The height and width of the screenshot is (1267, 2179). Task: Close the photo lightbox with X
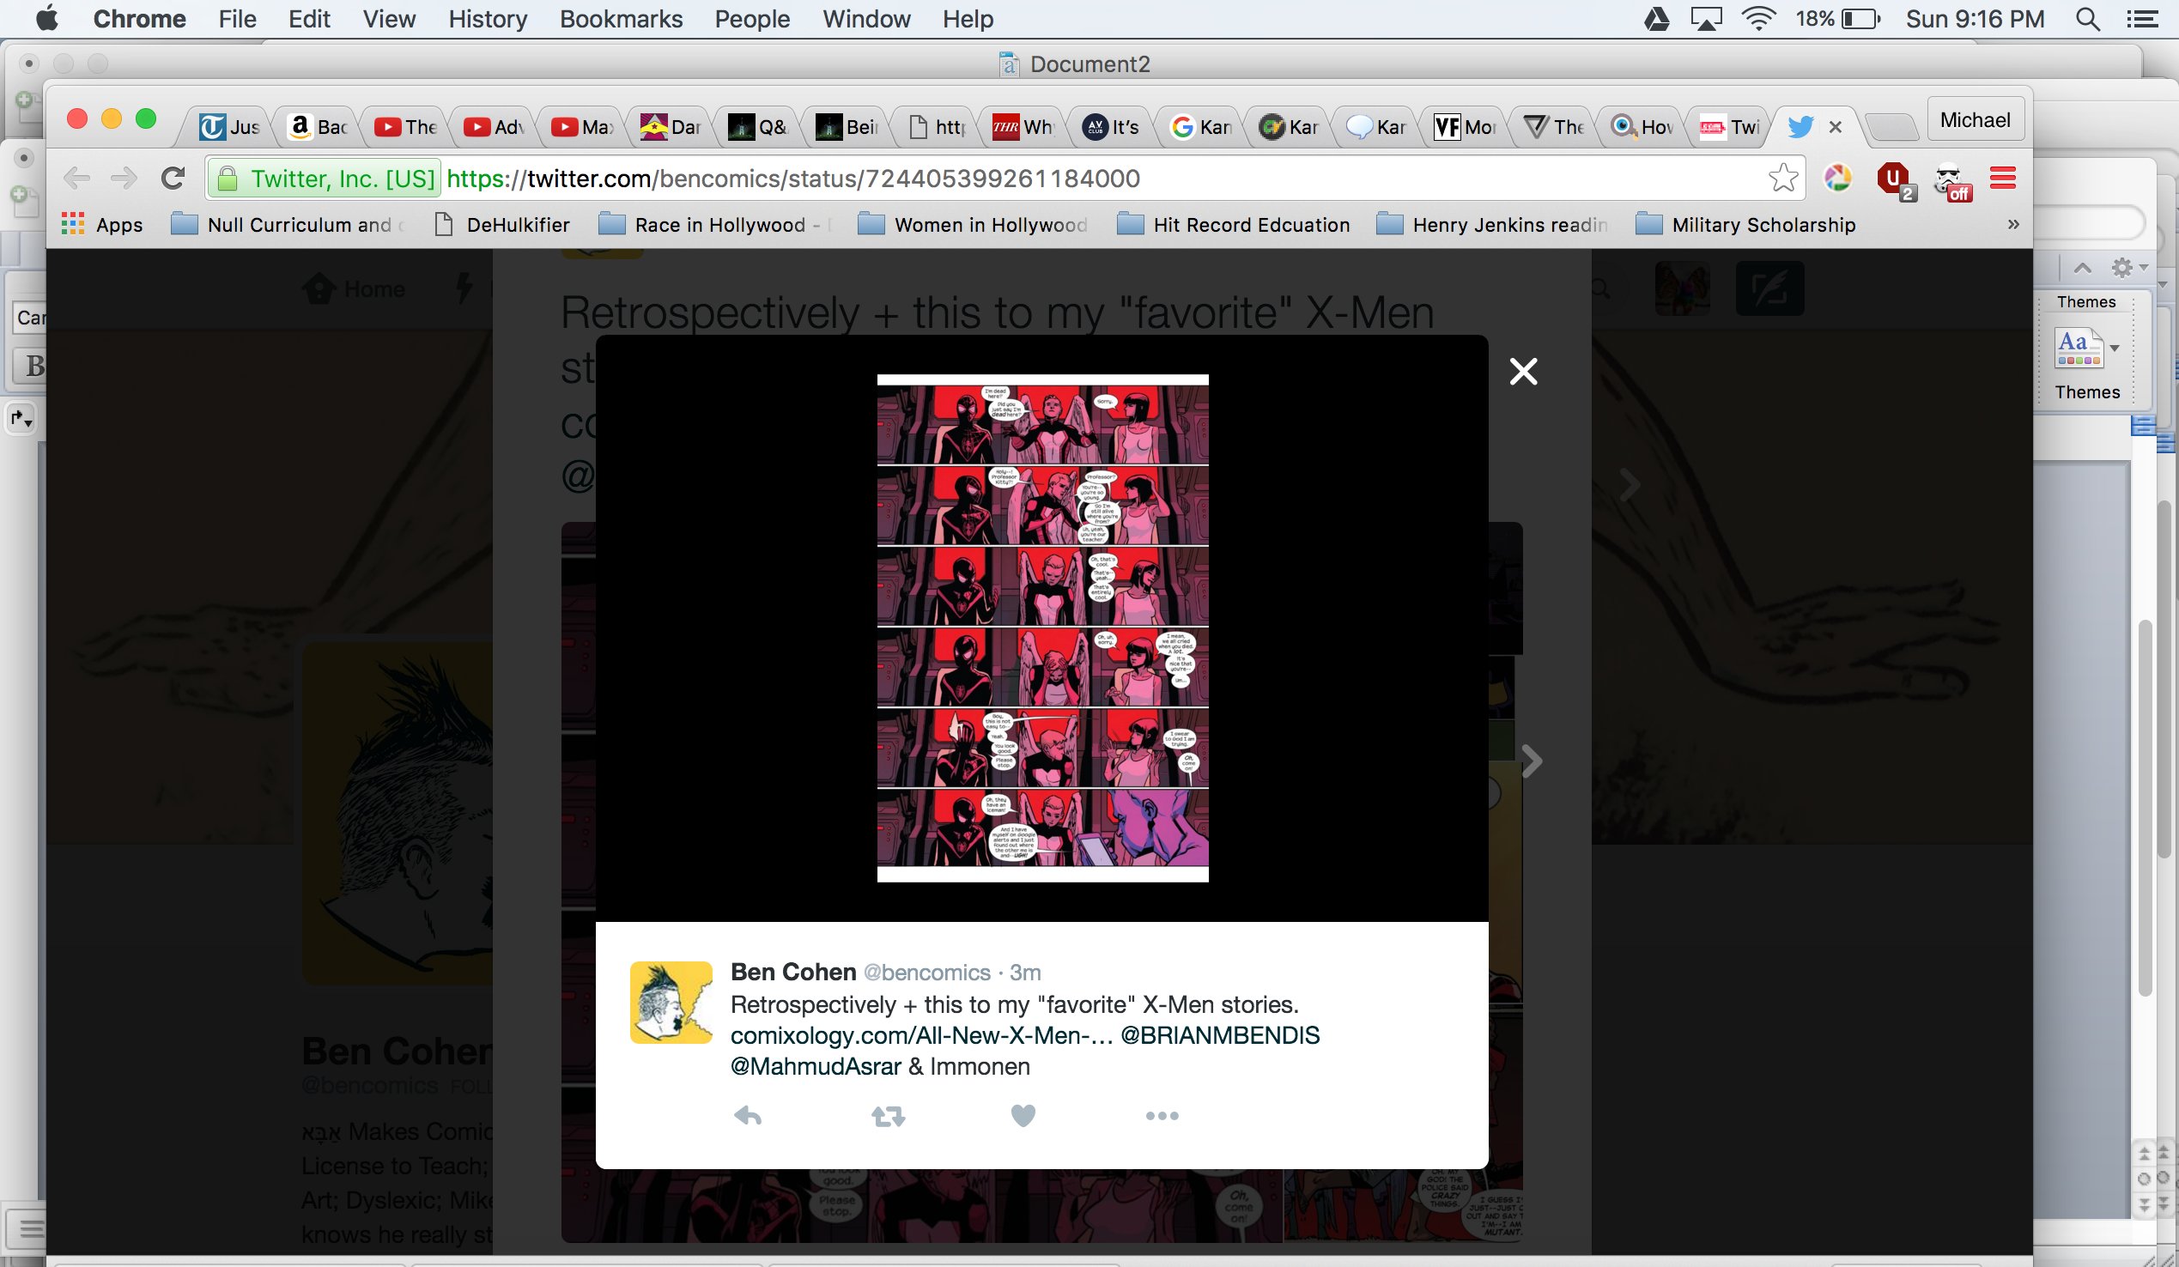1523,372
